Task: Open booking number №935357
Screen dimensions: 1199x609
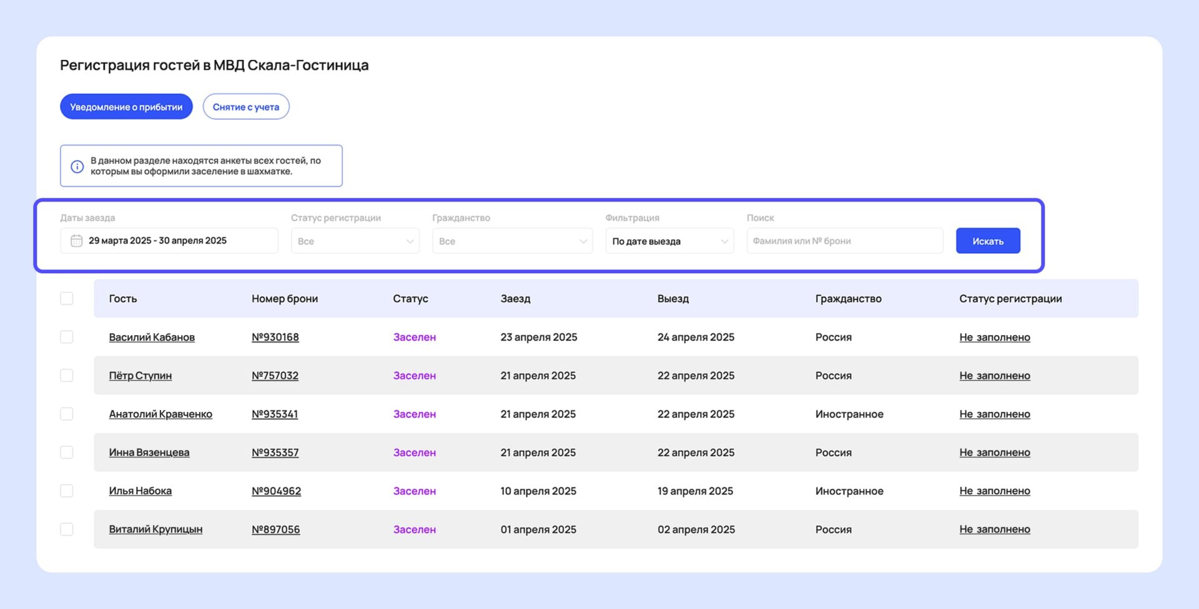Action: 275,453
